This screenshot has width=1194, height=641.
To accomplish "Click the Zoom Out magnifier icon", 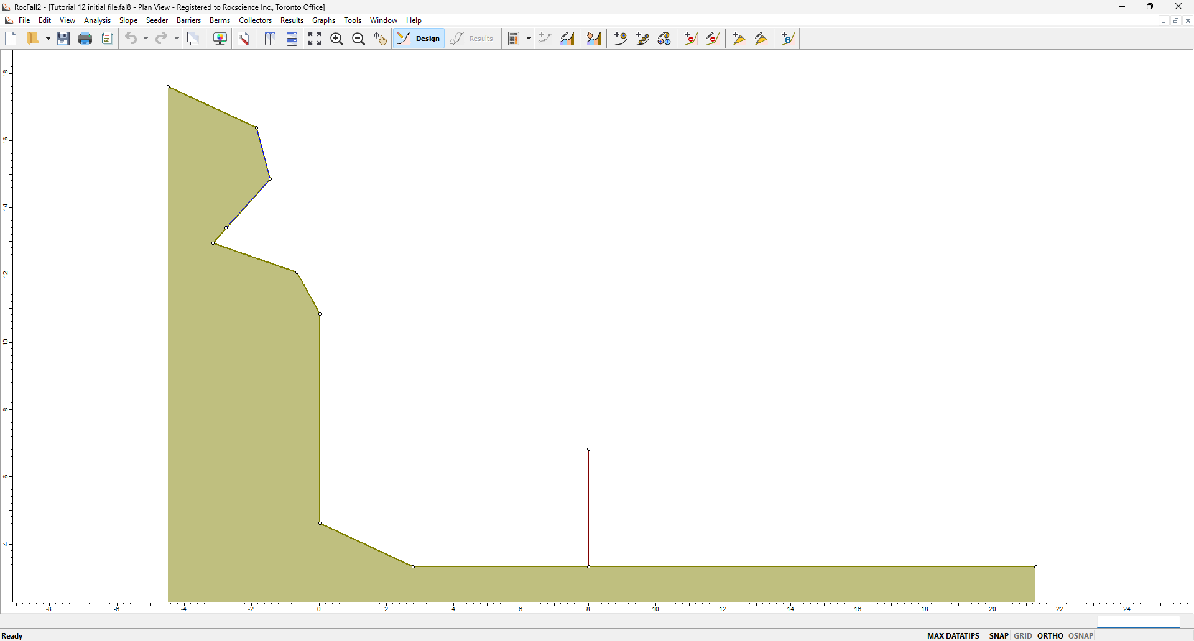I will pos(359,39).
